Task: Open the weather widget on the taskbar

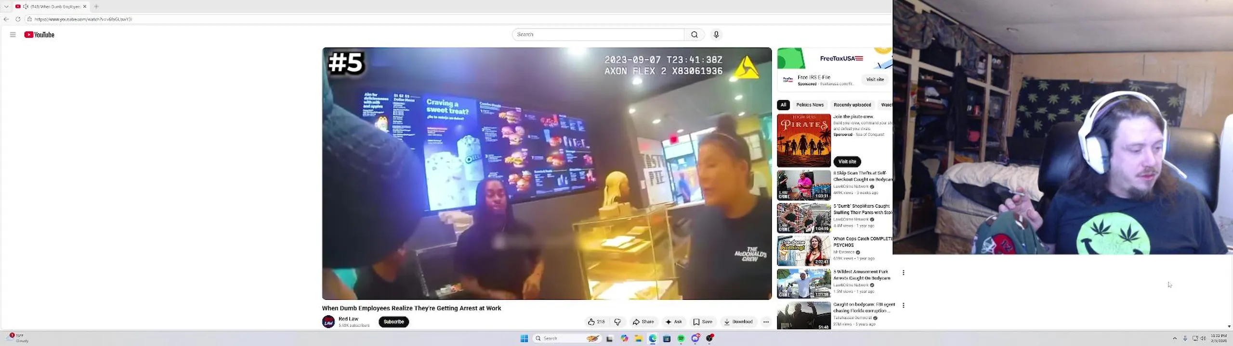Action: [x=18, y=338]
